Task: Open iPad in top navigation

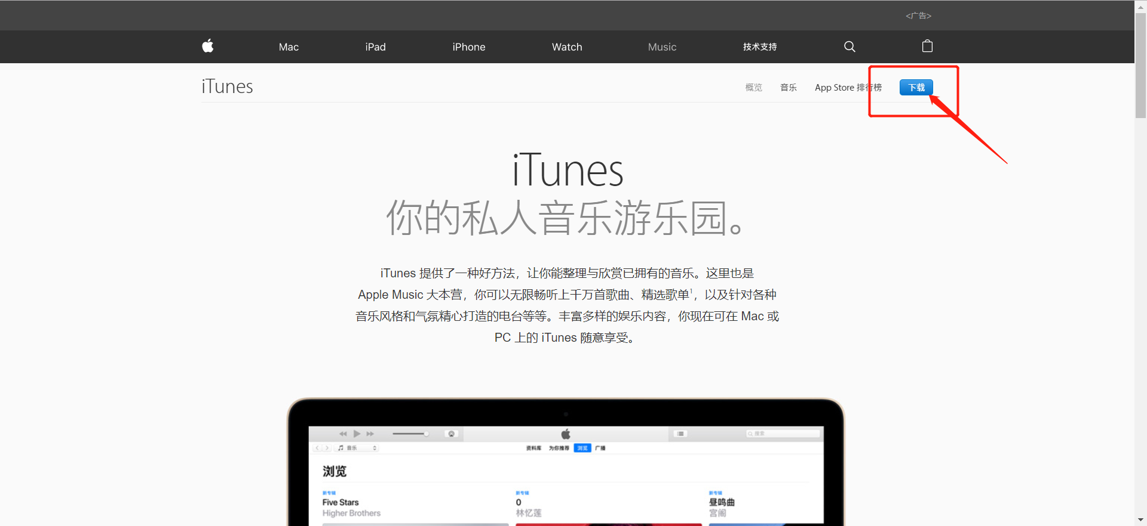Action: [x=376, y=47]
